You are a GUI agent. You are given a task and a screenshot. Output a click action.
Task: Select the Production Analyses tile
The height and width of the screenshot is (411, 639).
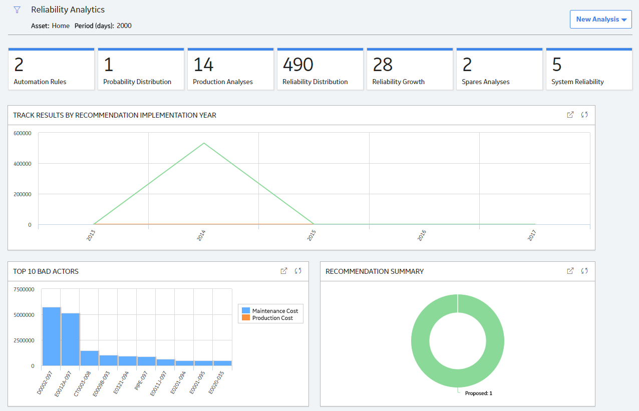click(x=230, y=69)
